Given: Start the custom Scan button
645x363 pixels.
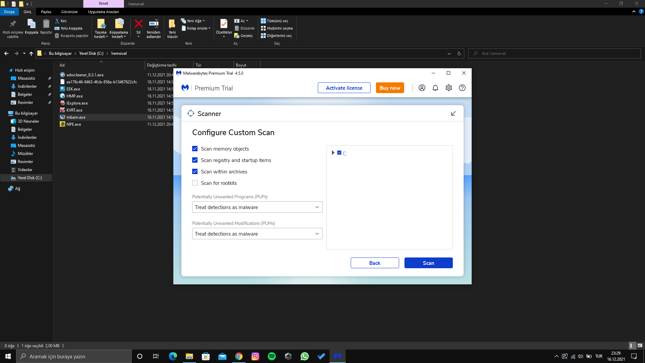Looking at the screenshot, I should 428,263.
